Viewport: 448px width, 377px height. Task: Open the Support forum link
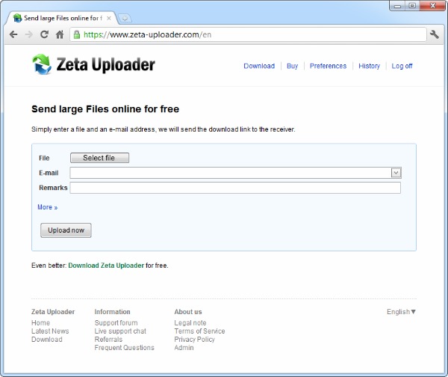(116, 323)
